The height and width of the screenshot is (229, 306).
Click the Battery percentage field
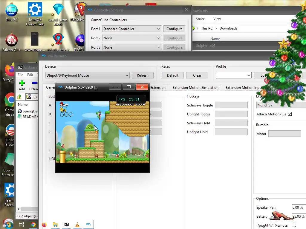click(x=299, y=216)
